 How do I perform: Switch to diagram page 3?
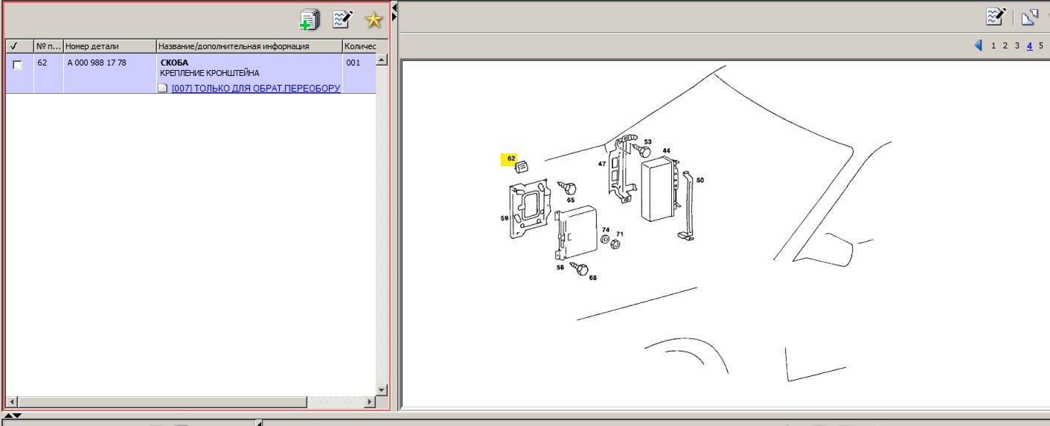point(1017,45)
